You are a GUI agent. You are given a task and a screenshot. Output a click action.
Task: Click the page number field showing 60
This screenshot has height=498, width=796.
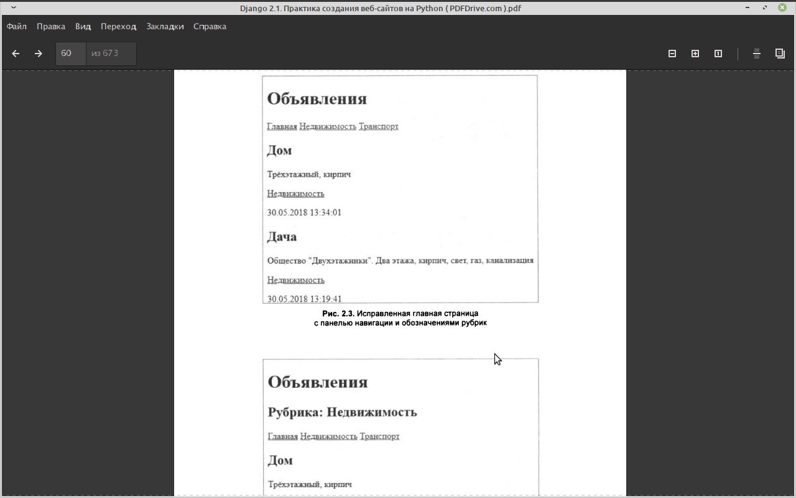pos(70,54)
